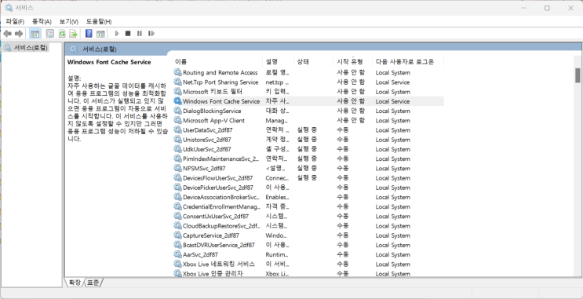Toggle the show/hide console tree icon

pos(35,34)
